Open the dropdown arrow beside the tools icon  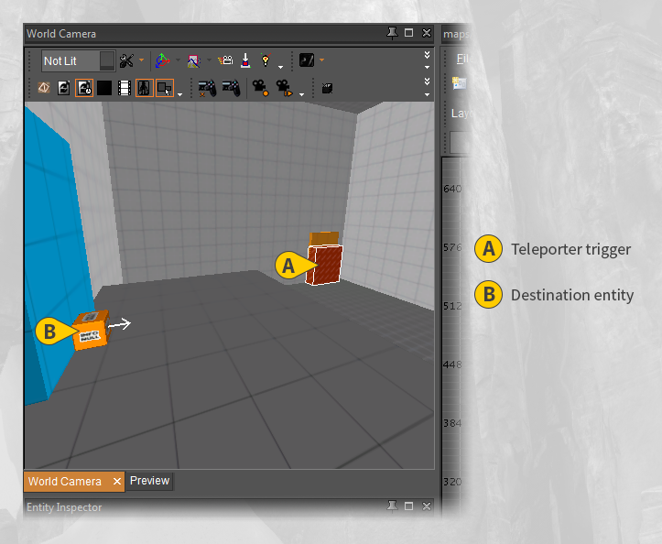point(141,60)
